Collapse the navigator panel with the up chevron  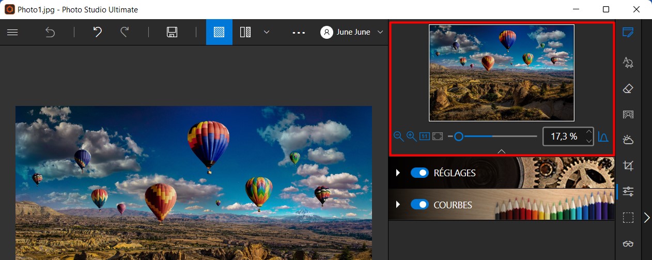pos(501,151)
